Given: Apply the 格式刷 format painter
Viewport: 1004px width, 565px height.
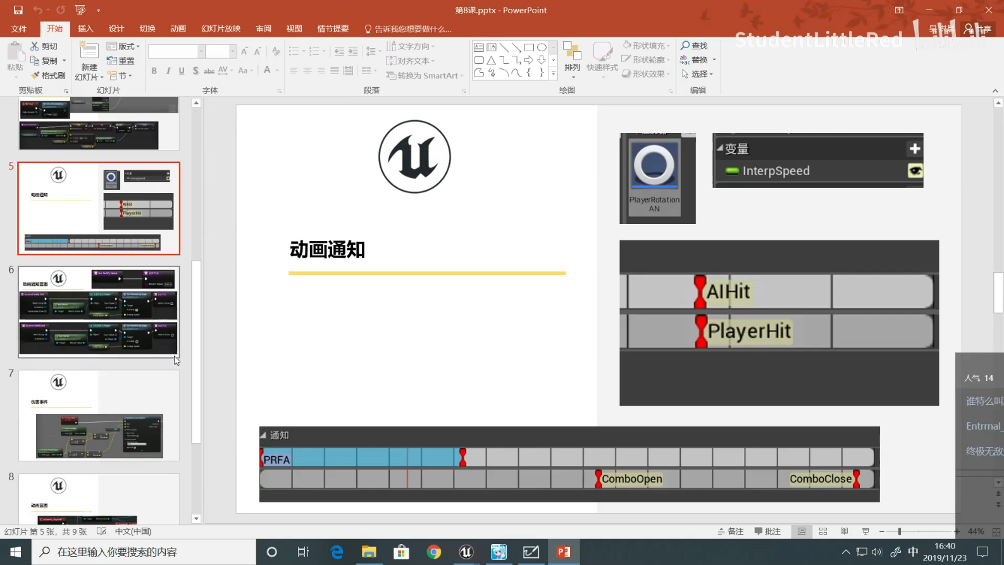Looking at the screenshot, I should tap(48, 75).
